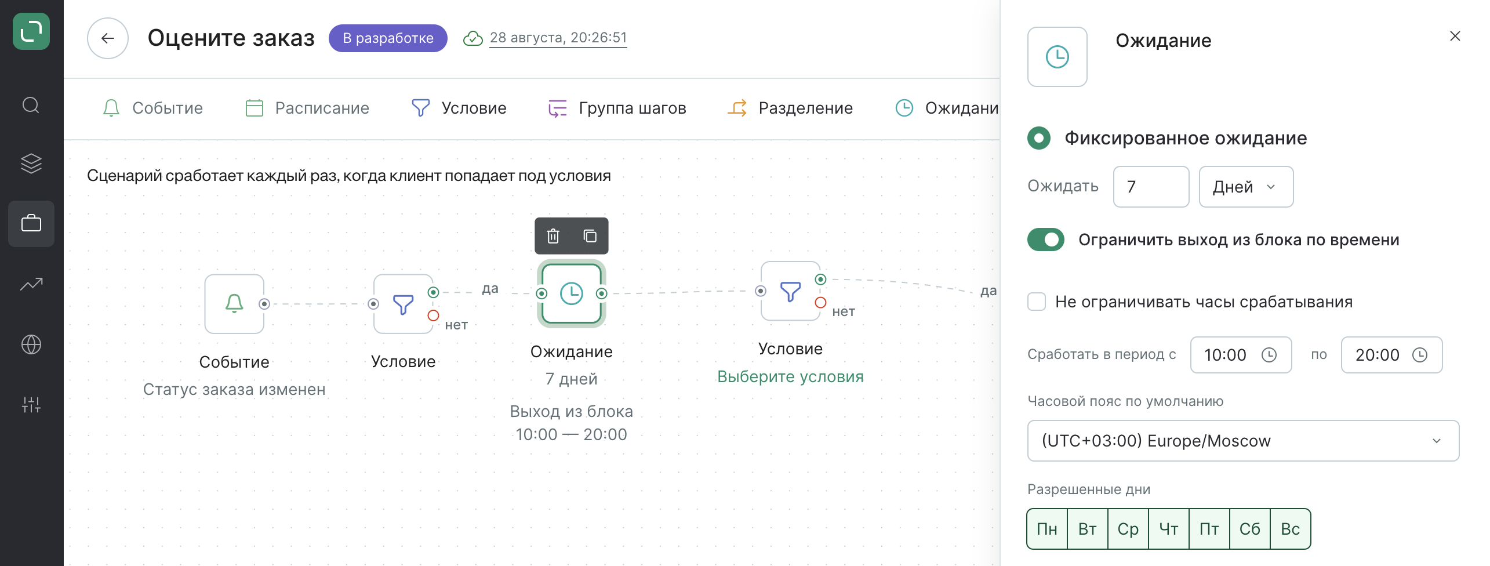Toggle the Пт allowed day
This screenshot has width=1490, height=566.
1209,529
